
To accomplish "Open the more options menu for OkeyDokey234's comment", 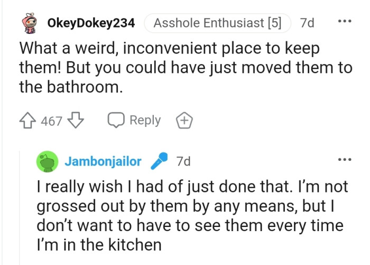I will [x=344, y=23].
